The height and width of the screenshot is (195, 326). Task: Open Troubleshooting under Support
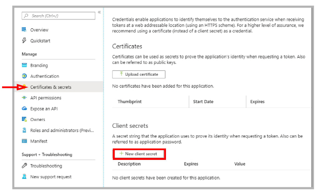46,166
